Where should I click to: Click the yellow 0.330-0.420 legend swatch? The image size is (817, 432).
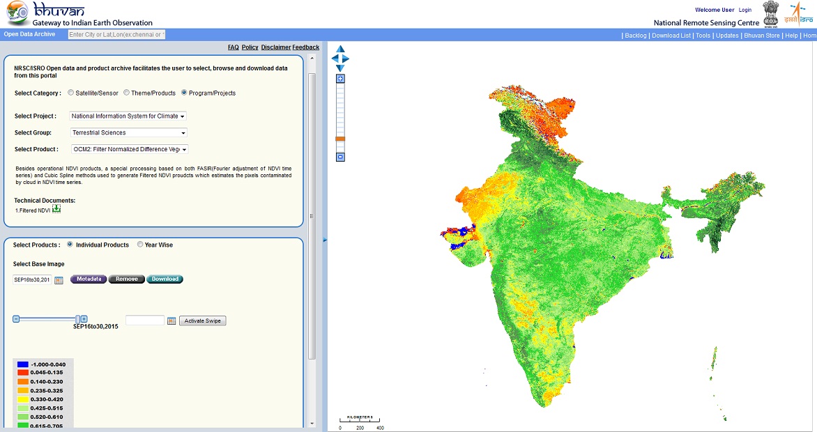pyautogui.click(x=22, y=399)
